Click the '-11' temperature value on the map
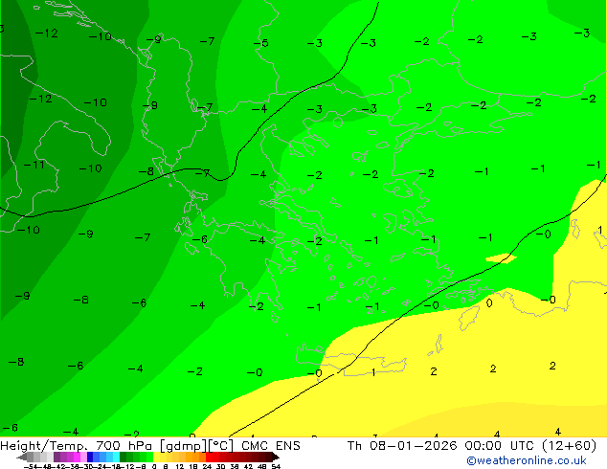The width and height of the screenshot is (607, 469). click(34, 165)
